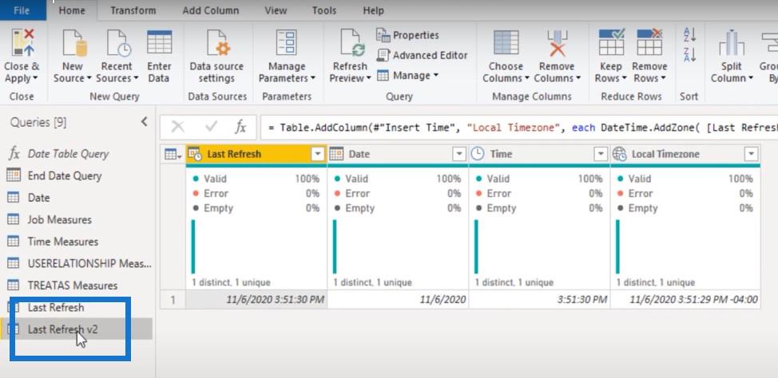Click the Keep Rows icon
Screen dimensions: 778x378
point(611,42)
